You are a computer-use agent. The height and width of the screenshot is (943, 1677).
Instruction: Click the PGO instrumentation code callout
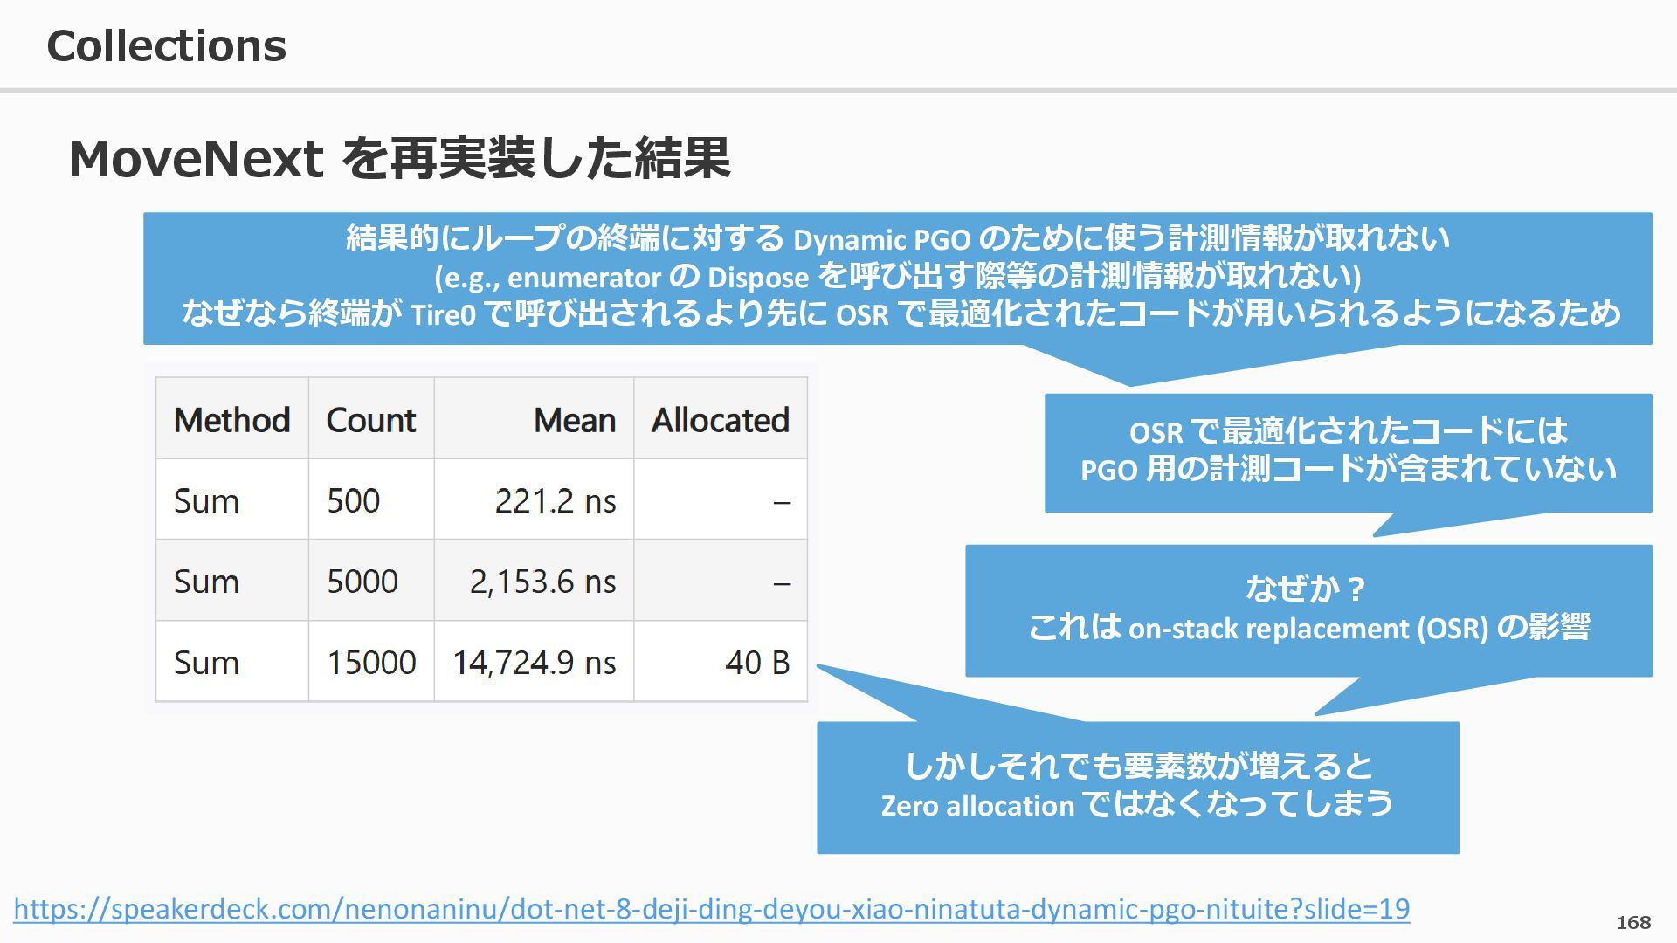point(1348,451)
